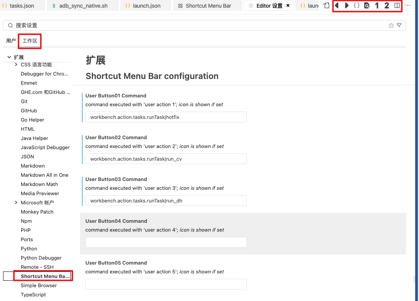Close the Editor 设置 tab
The height and width of the screenshot is (301, 419).
point(288,6)
